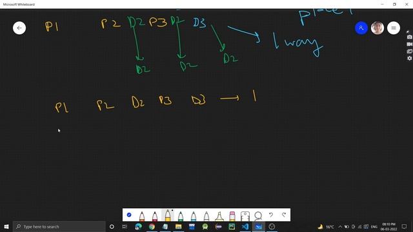The height and width of the screenshot is (232, 413).
Task: Select the yellow pen
Action: (x=168, y=216)
